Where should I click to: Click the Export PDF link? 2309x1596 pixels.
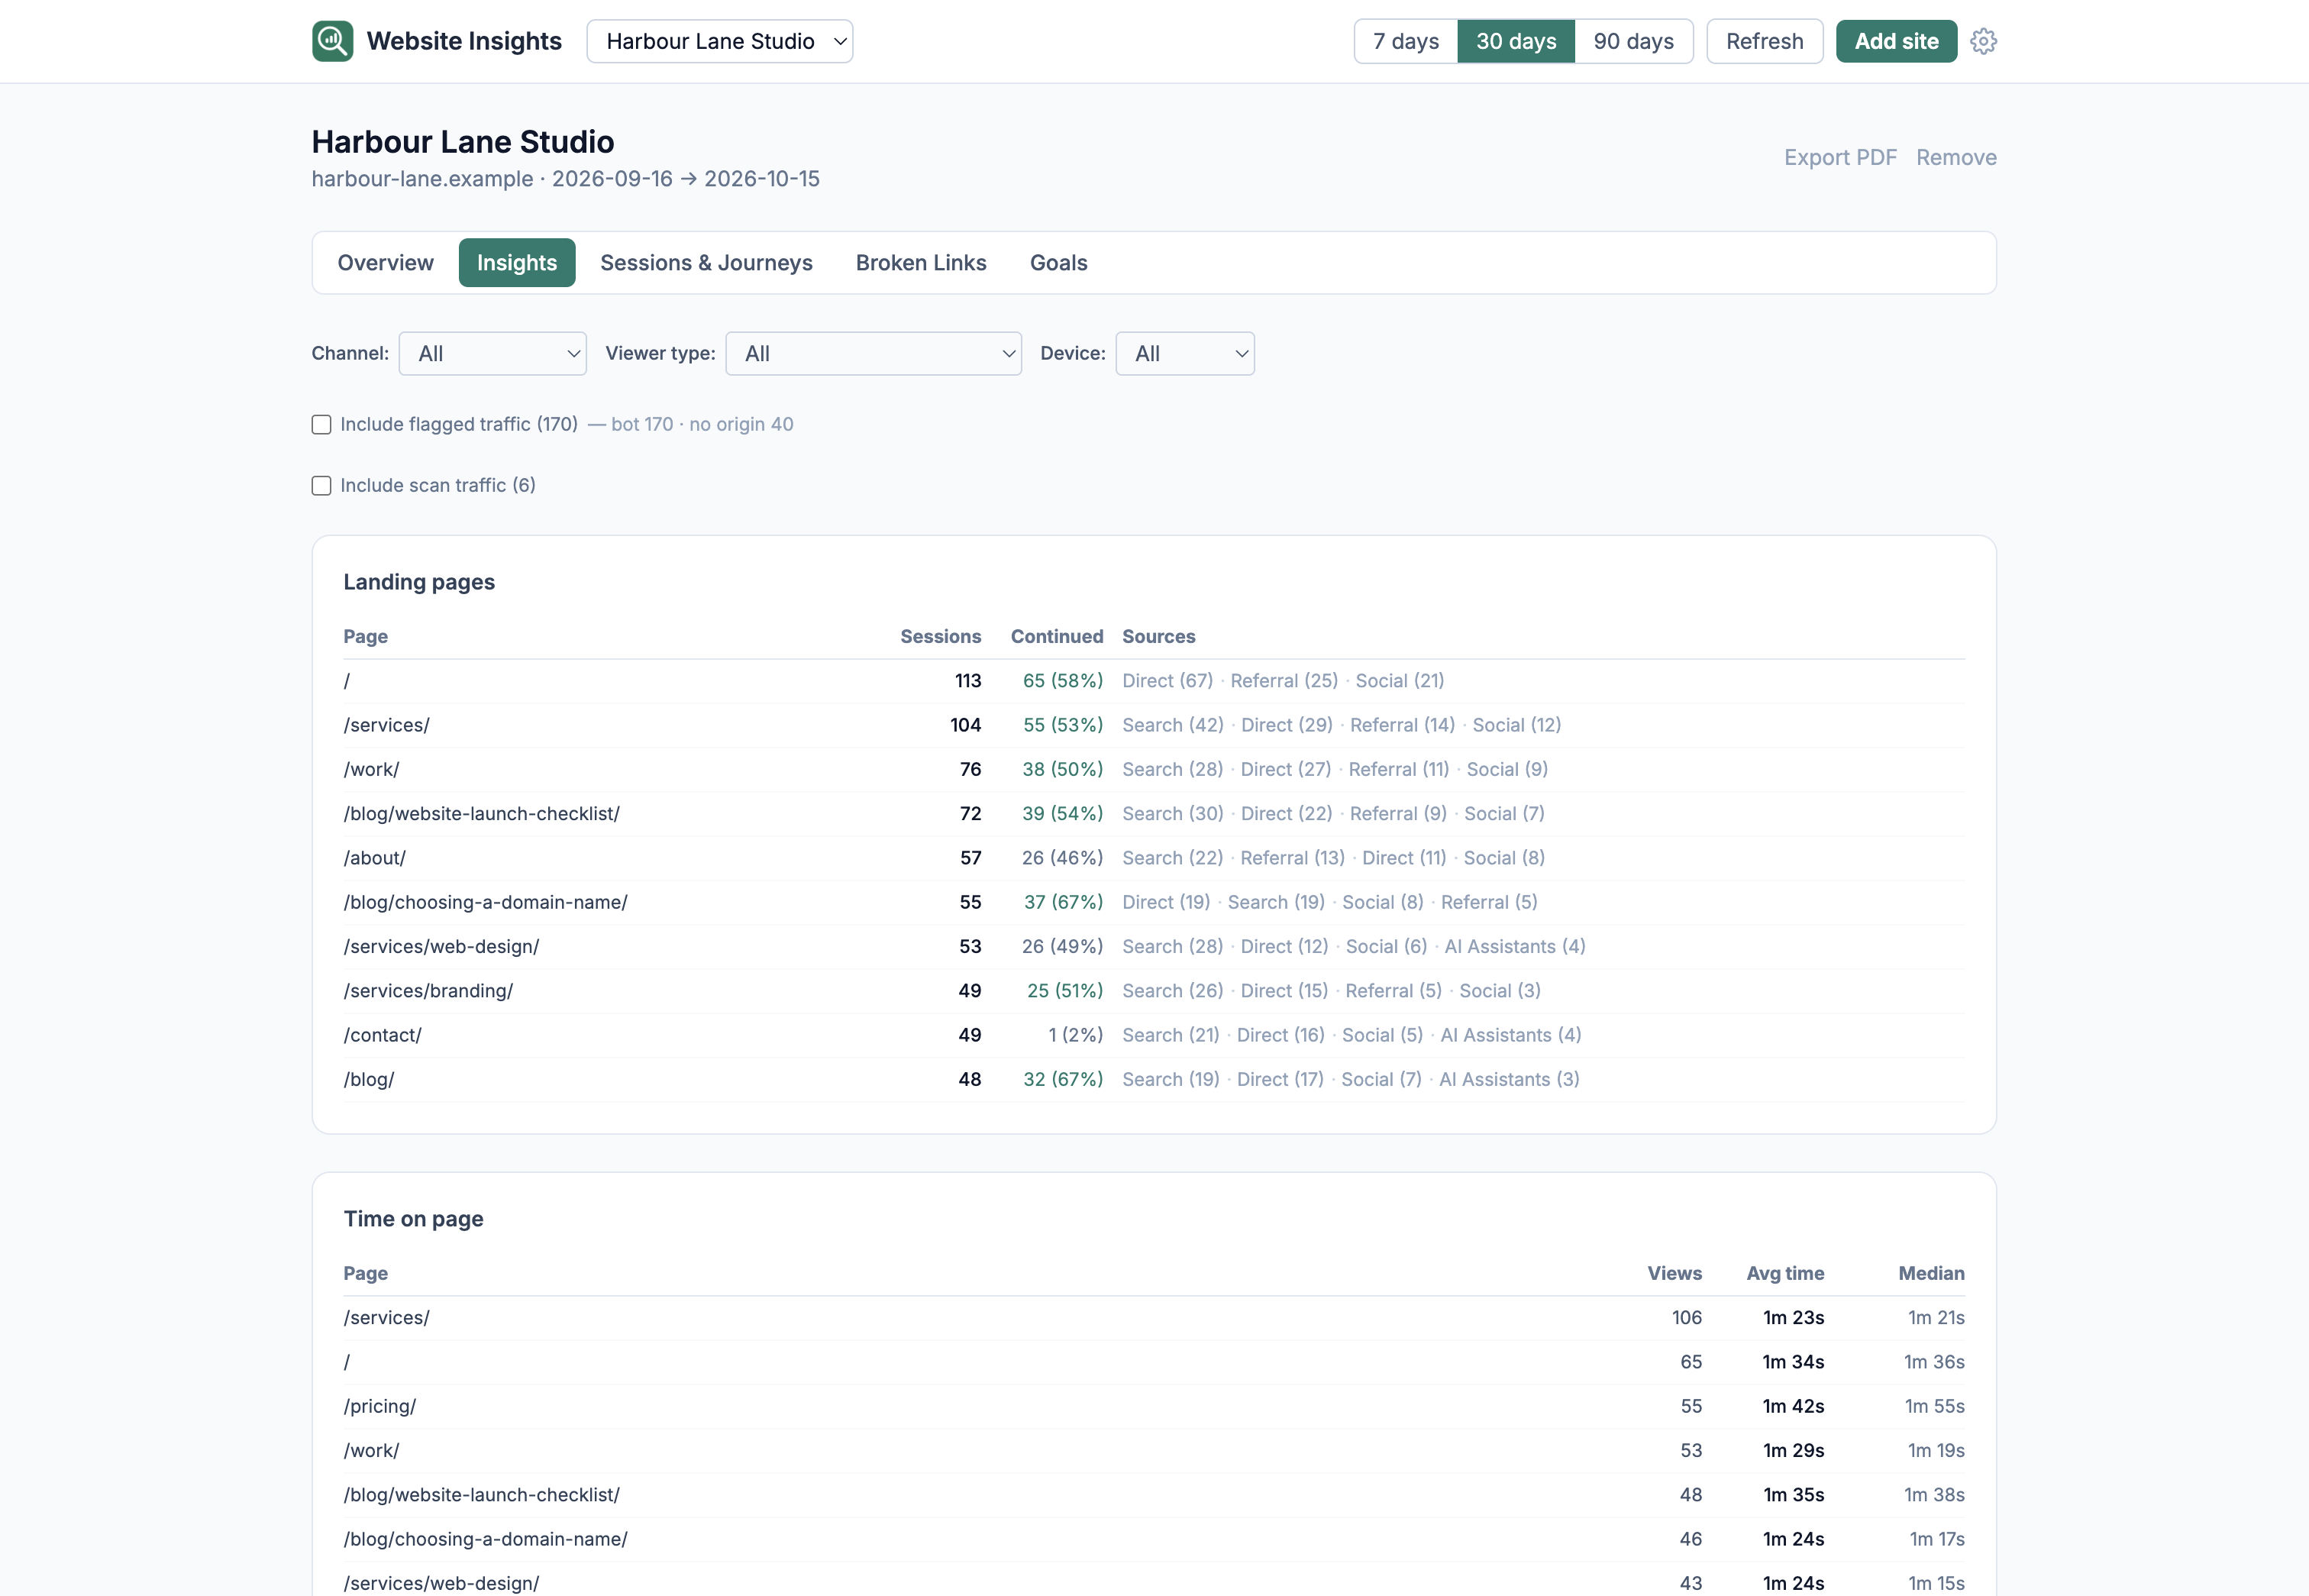[1840, 157]
